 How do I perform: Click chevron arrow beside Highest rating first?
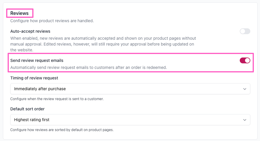point(245,120)
